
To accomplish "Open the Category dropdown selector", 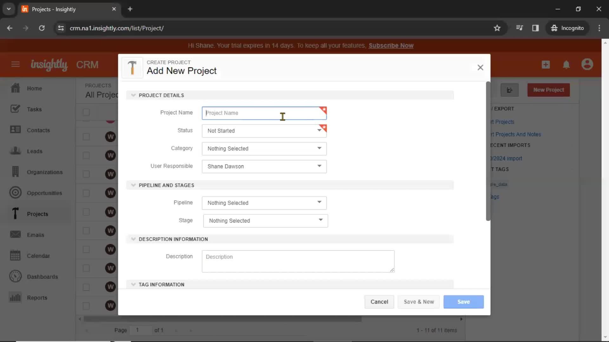I will pyautogui.click(x=264, y=148).
